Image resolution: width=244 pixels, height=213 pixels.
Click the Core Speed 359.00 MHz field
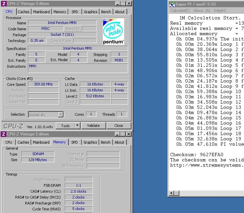[x=43, y=84]
